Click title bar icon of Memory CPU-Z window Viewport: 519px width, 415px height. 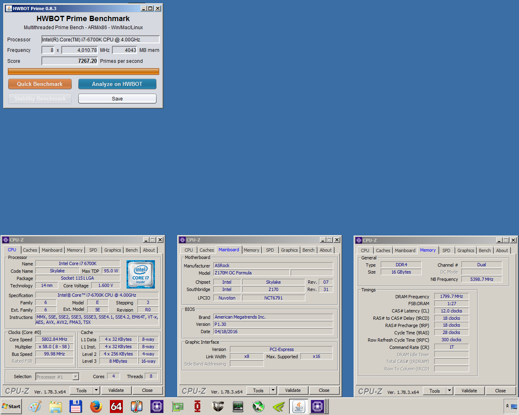pyautogui.click(x=359, y=240)
